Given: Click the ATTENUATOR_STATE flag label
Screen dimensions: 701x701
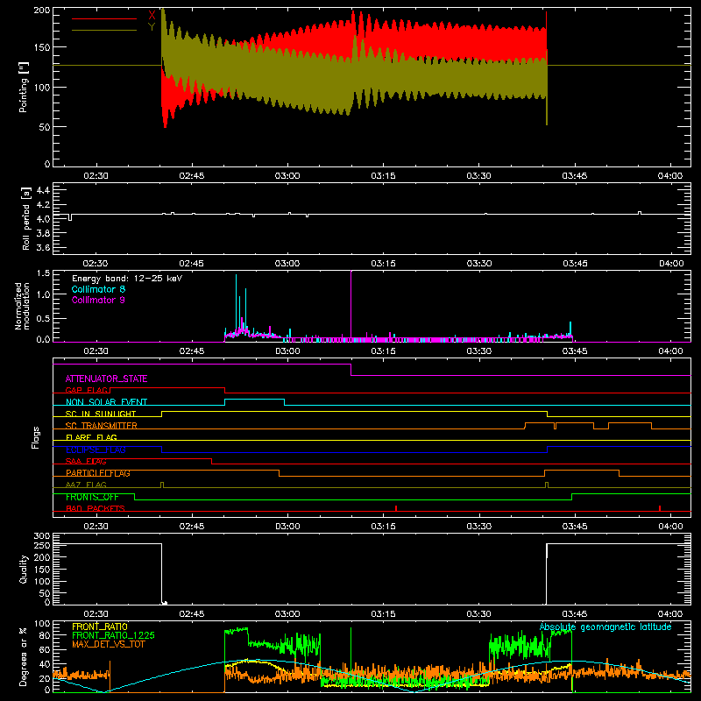Looking at the screenshot, I should (x=106, y=379).
